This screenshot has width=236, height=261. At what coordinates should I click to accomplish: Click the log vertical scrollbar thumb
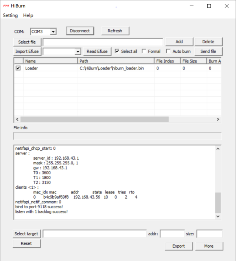coord(218,203)
